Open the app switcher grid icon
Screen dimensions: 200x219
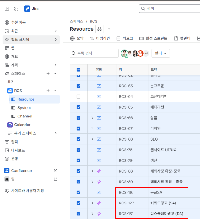(16, 9)
